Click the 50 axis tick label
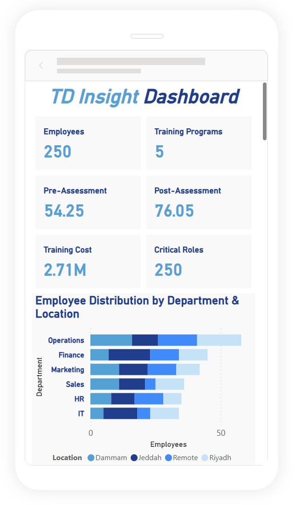The height and width of the screenshot is (505, 295). click(x=221, y=433)
